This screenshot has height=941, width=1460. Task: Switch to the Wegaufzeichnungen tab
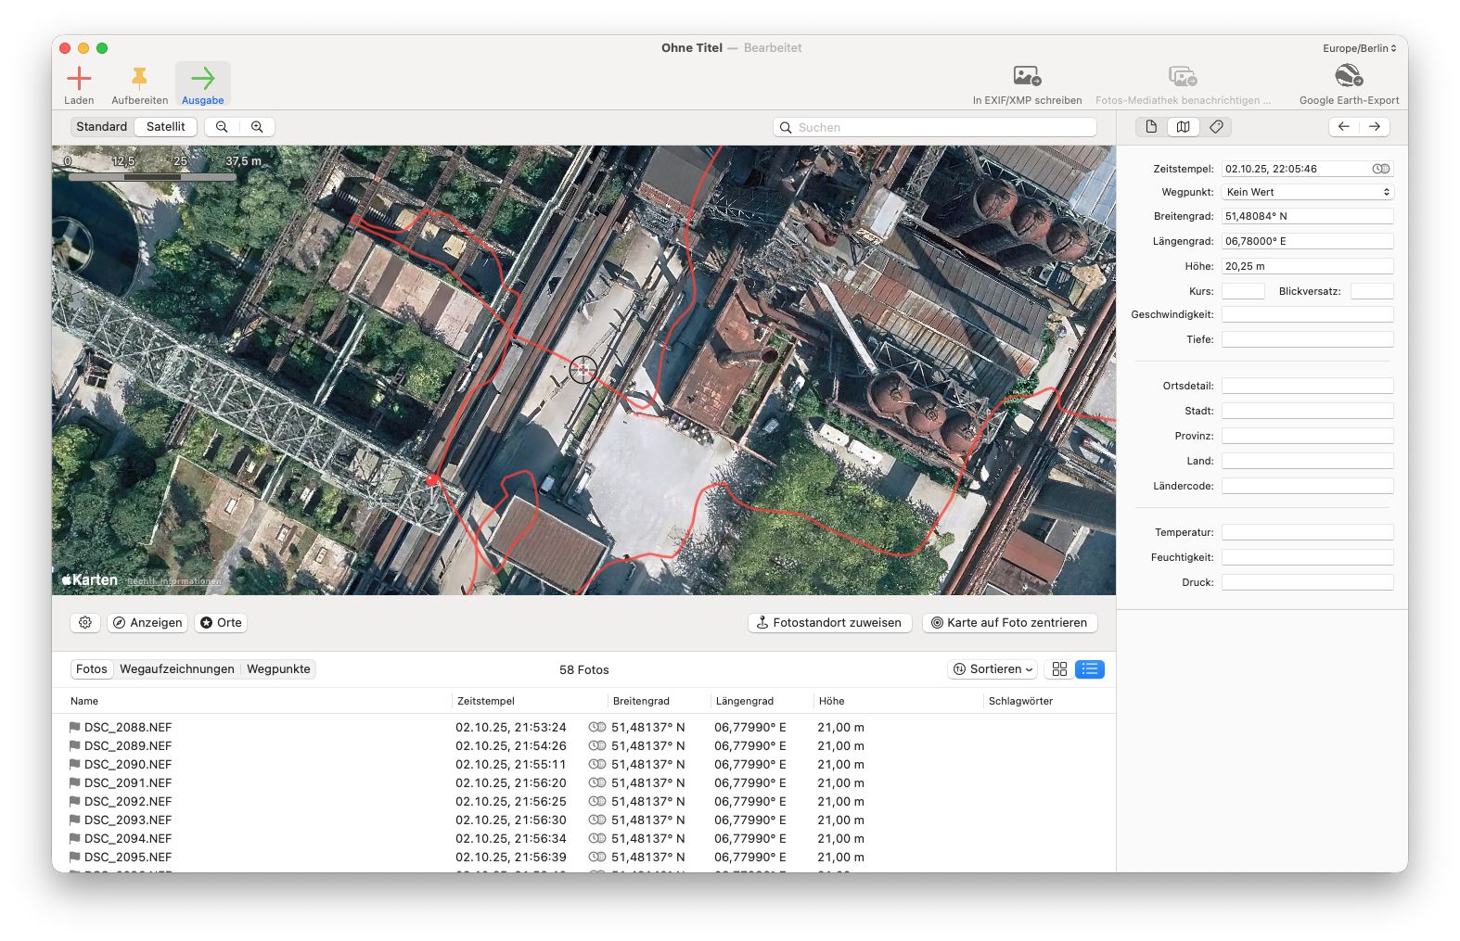point(177,669)
